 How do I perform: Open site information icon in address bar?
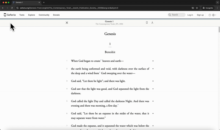click(x=17, y=8)
